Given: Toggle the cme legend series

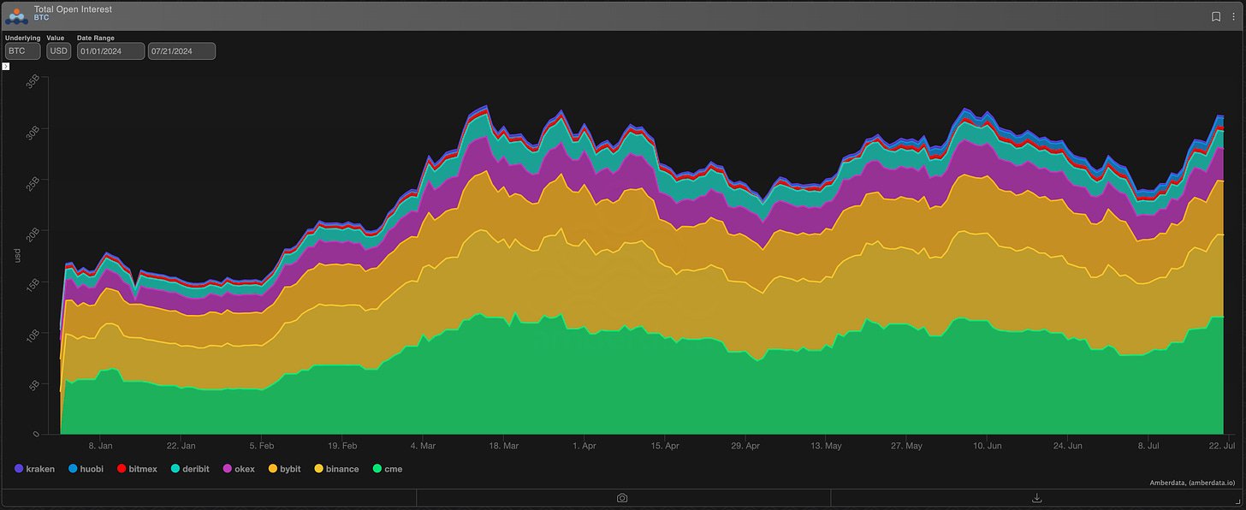Looking at the screenshot, I should [386, 469].
